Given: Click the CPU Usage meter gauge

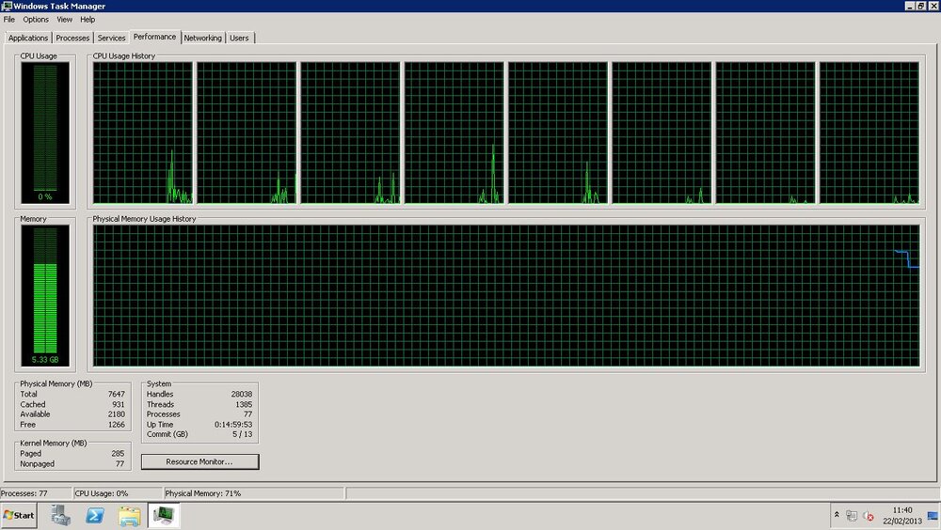Looking at the screenshot, I should [45, 132].
